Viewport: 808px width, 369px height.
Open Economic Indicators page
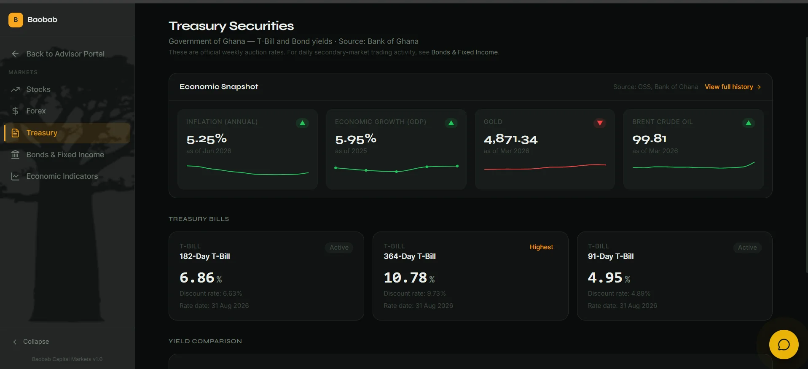[62, 176]
